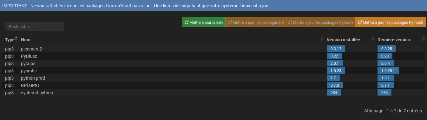Click Mettre à jour les packages OS
The width and height of the screenshot is (427, 120).
[x=256, y=23]
